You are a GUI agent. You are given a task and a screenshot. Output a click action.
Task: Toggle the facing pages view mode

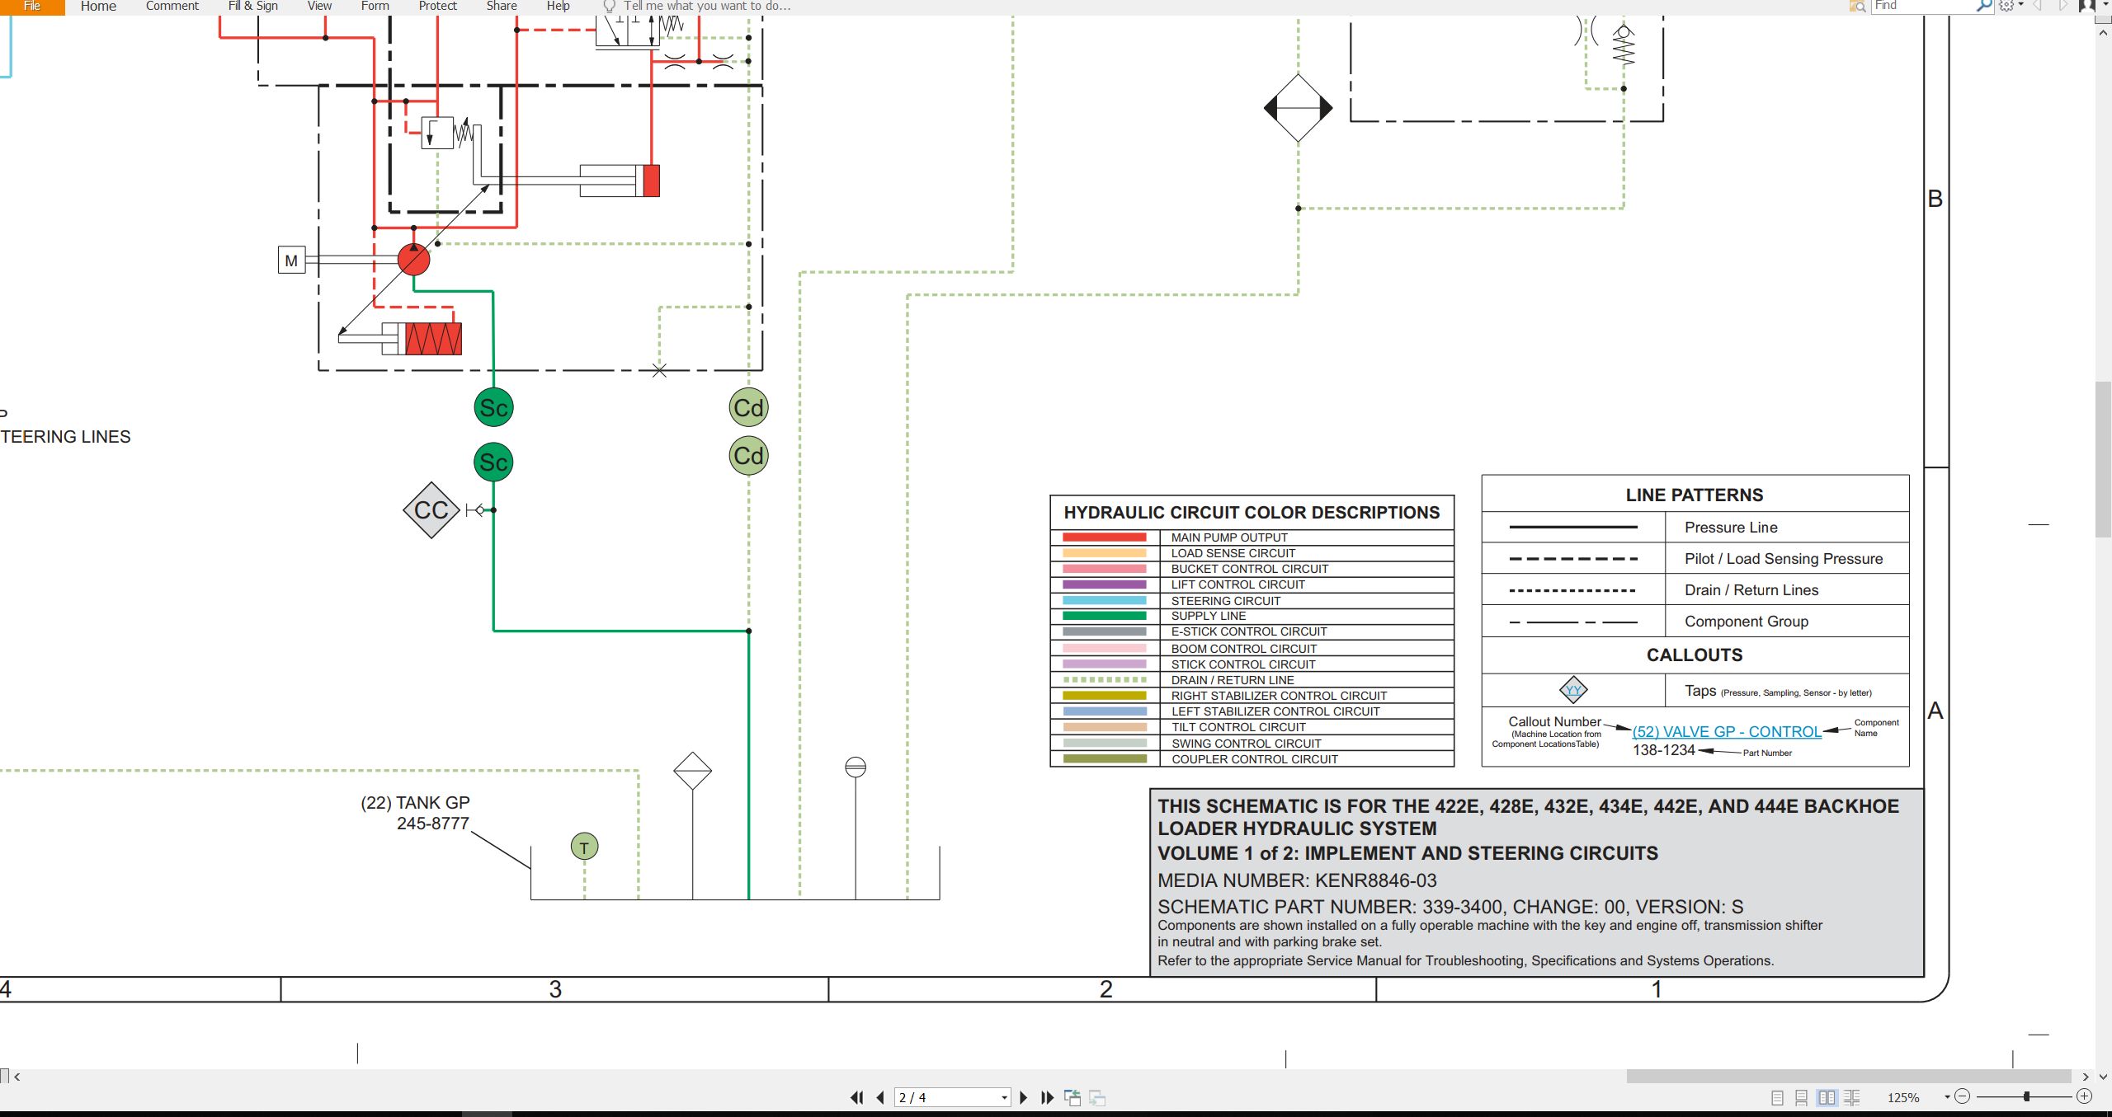[1827, 1097]
